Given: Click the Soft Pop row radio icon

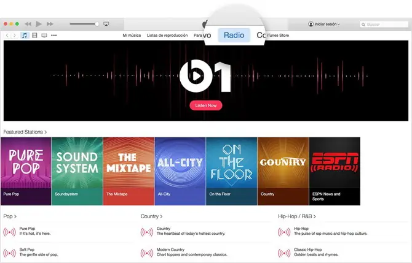Looking at the screenshot, I should click(9, 253).
